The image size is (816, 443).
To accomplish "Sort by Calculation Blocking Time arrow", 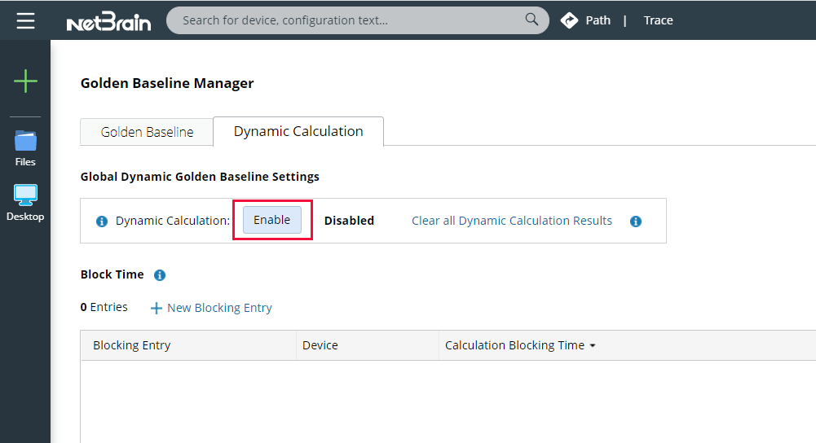I will (x=592, y=346).
